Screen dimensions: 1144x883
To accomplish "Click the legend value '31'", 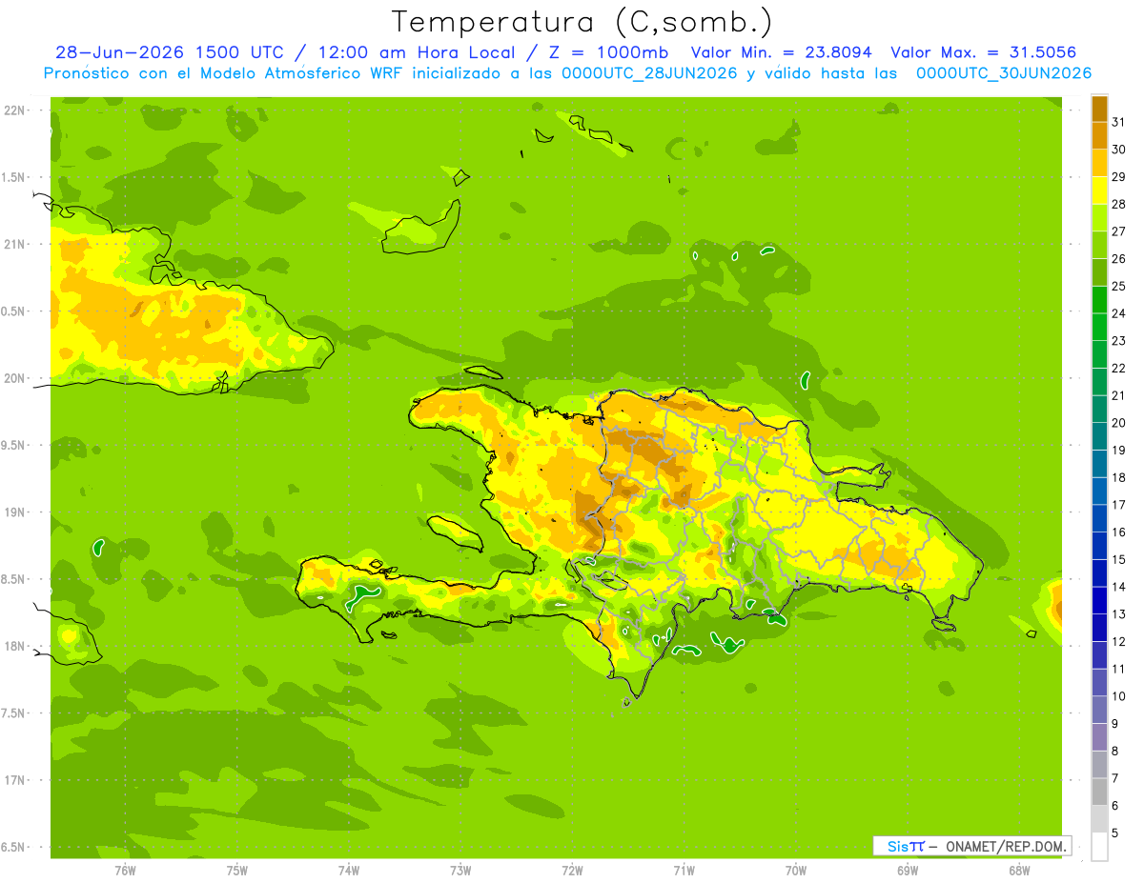I will (1118, 121).
